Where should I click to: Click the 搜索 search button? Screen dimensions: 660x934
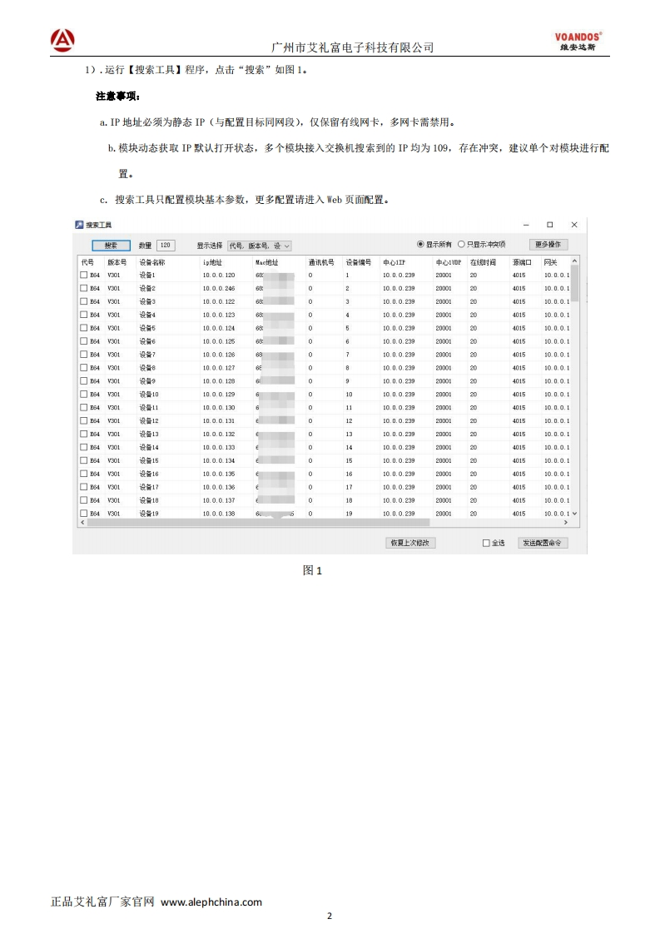[111, 246]
